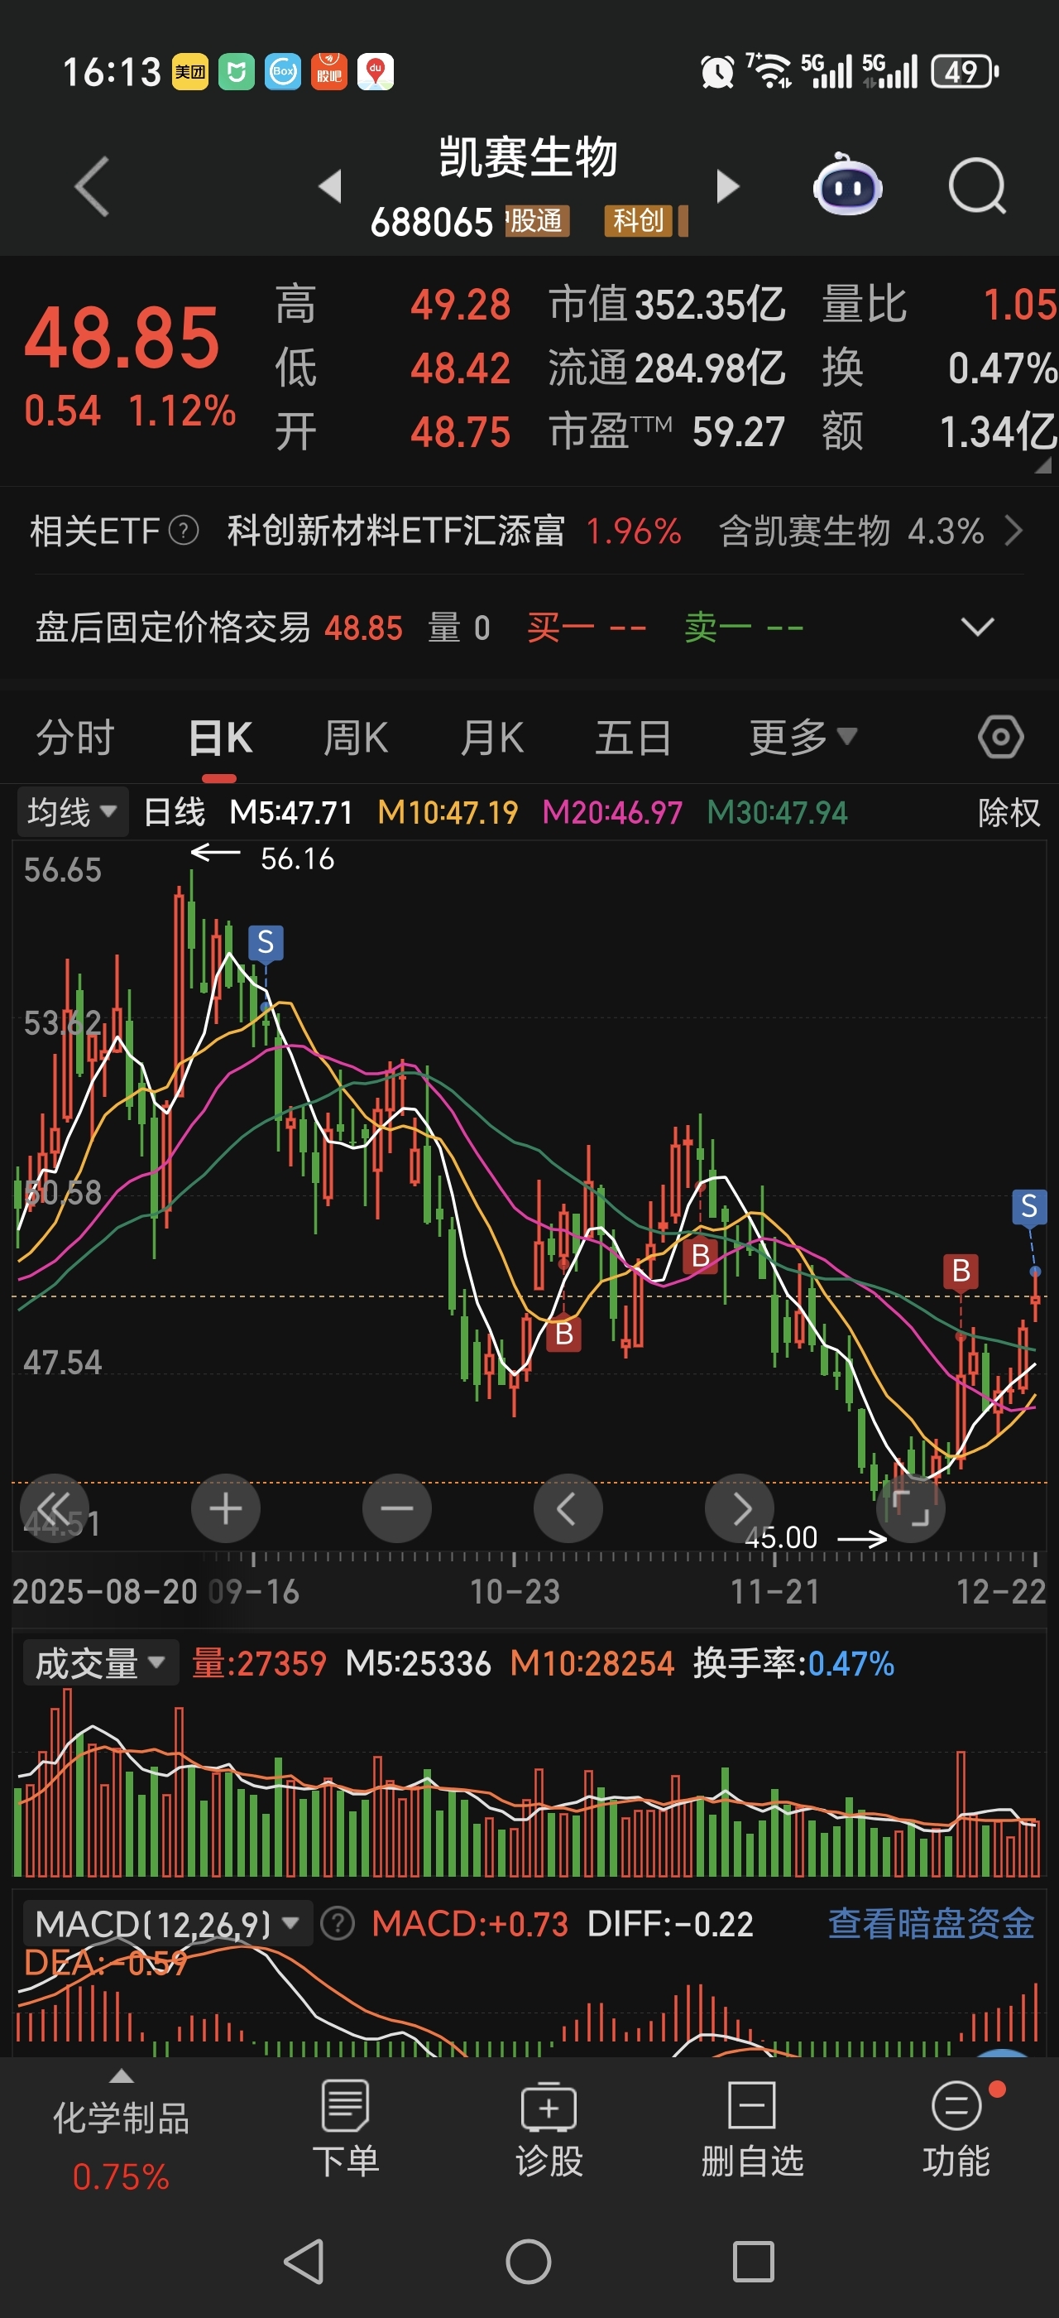The image size is (1059, 2318).
Task: Open the 更多 more periods dropdown
Action: click(803, 738)
